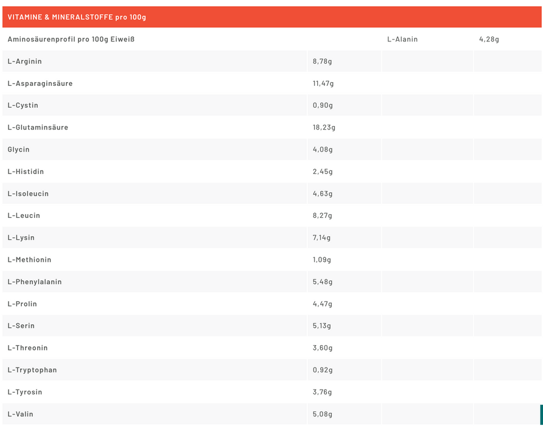Select the L-Alanin cell
Viewport: 543px width, 426px height.
[402, 40]
